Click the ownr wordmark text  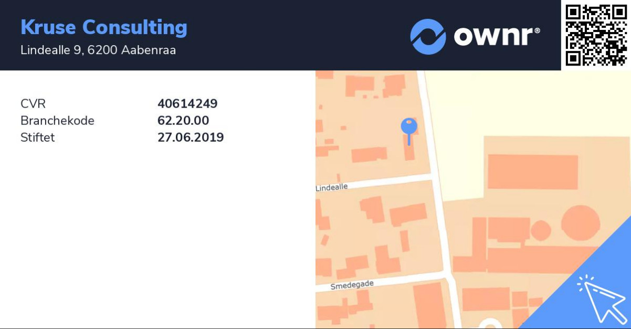click(497, 36)
